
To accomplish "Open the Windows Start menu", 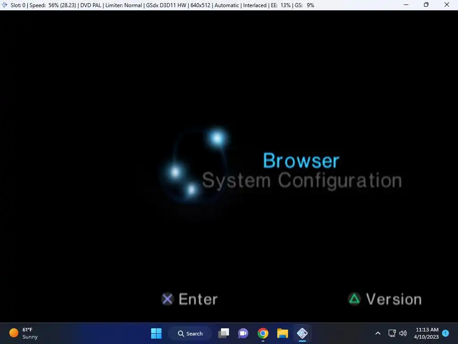I will pyautogui.click(x=156, y=333).
